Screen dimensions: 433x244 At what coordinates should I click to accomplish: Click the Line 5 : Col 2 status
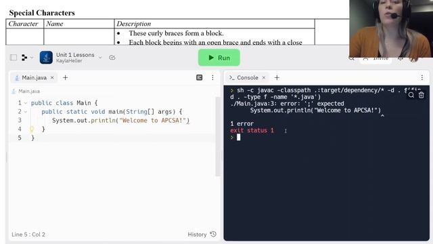28,235
